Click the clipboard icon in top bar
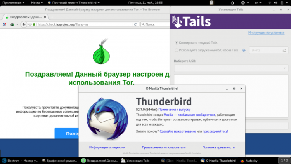 [x=211, y=3]
